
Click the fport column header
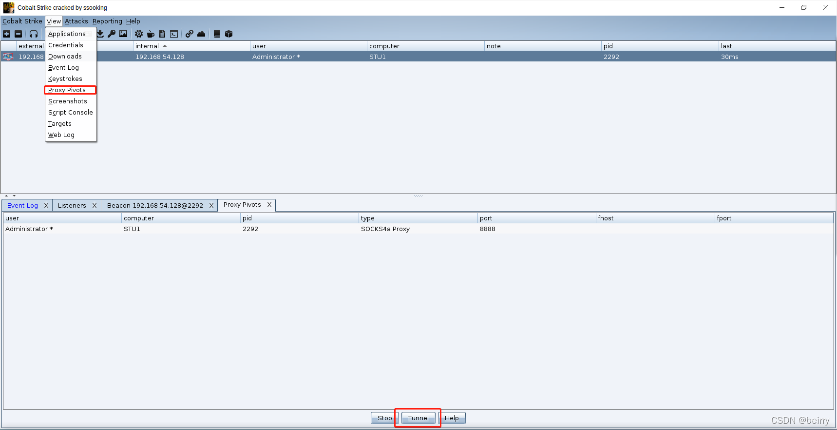(774, 218)
